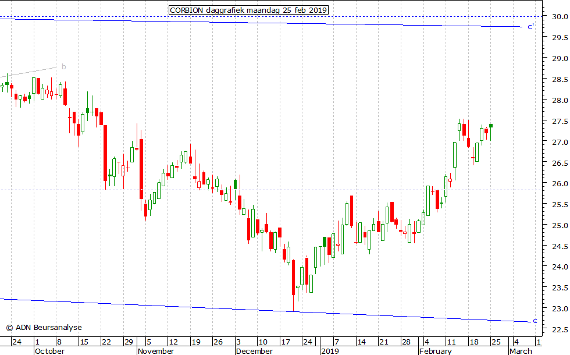The width and height of the screenshot is (570, 355).
Task: Select the December month label
Action: (x=255, y=351)
